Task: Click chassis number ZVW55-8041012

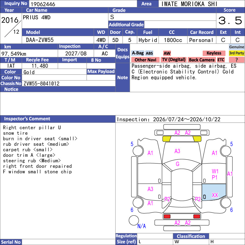Action: click(x=41, y=84)
